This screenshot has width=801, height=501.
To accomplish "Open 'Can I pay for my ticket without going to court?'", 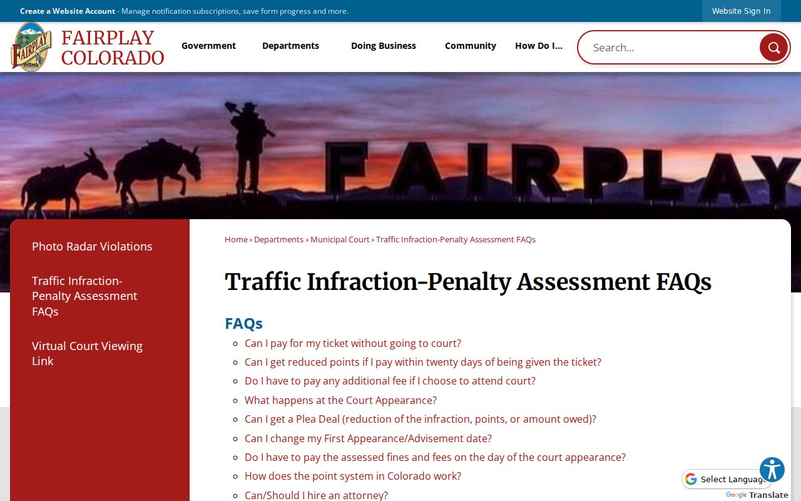I will pos(353,343).
